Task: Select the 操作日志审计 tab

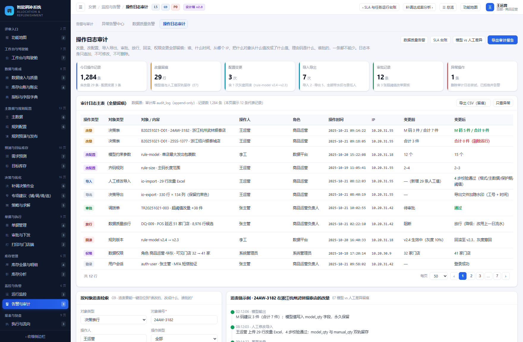Action: point(174,24)
